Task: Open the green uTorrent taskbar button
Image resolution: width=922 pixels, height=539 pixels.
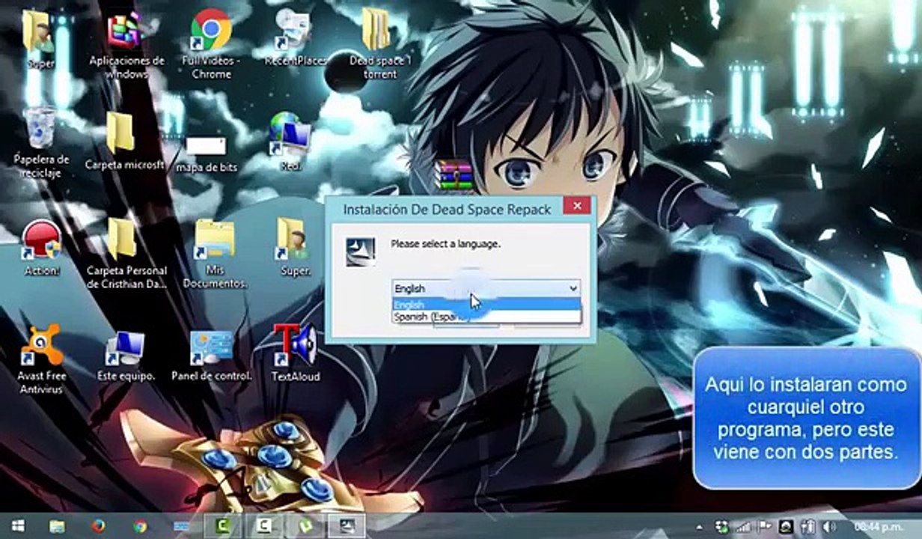Action: point(306,526)
